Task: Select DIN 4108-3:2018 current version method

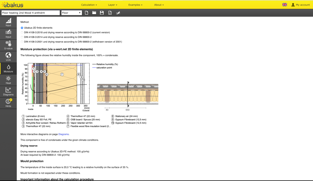Action: 22,32
